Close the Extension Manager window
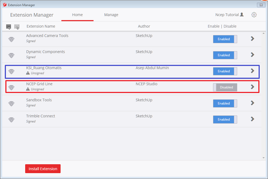The image size is (268, 179). (x=261, y=5)
